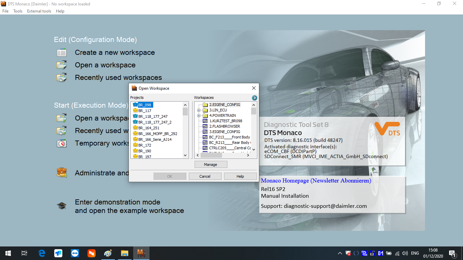
Task: Click Projects list scroll up arrow
Action: 185,105
